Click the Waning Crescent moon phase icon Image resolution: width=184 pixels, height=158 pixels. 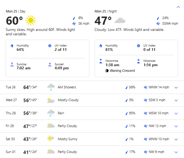(107, 71)
